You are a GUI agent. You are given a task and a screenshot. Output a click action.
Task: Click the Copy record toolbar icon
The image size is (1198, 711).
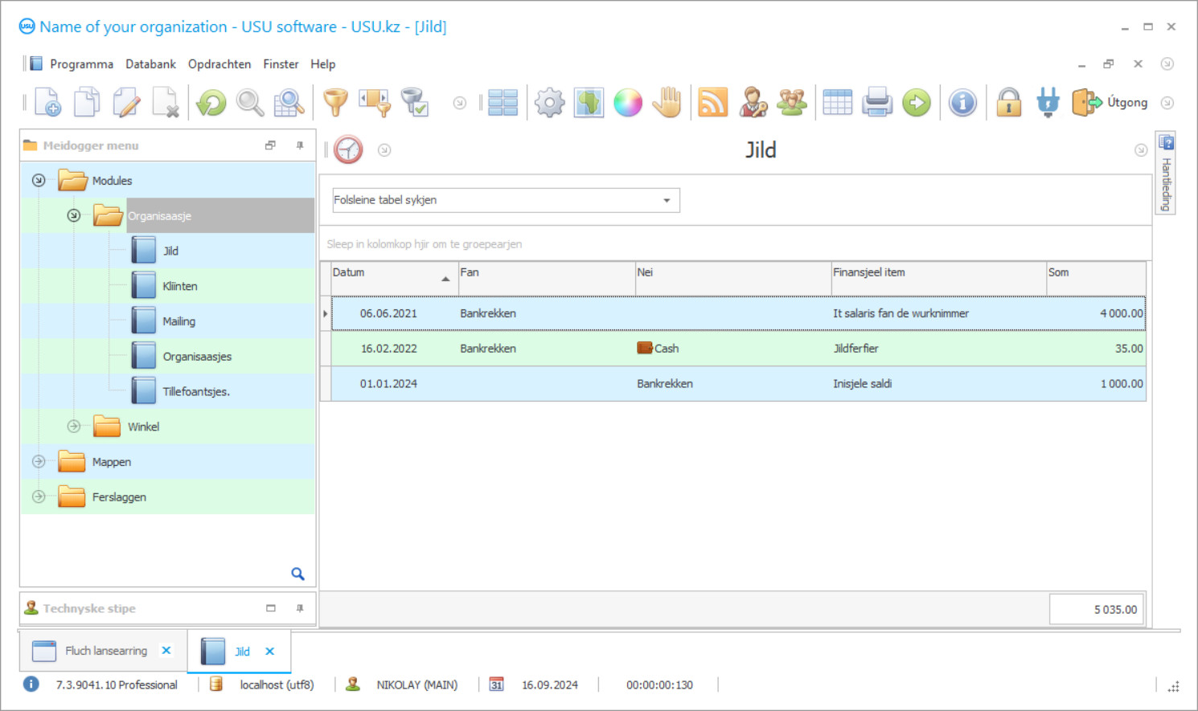click(87, 103)
